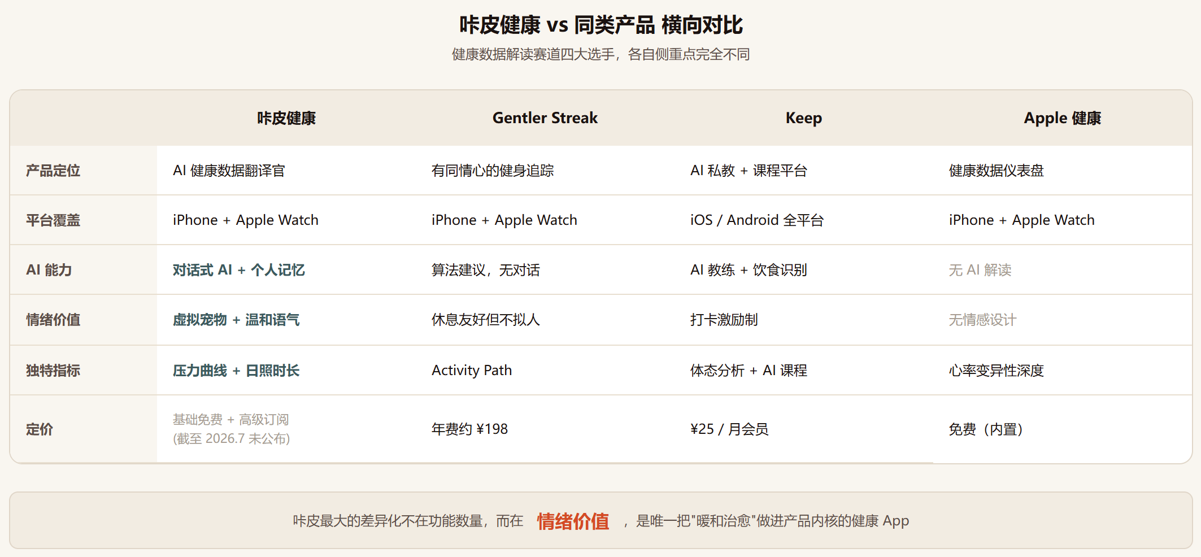Image resolution: width=1201 pixels, height=557 pixels.
Task: Select the "咔皮健康" table column header
Action: [286, 118]
